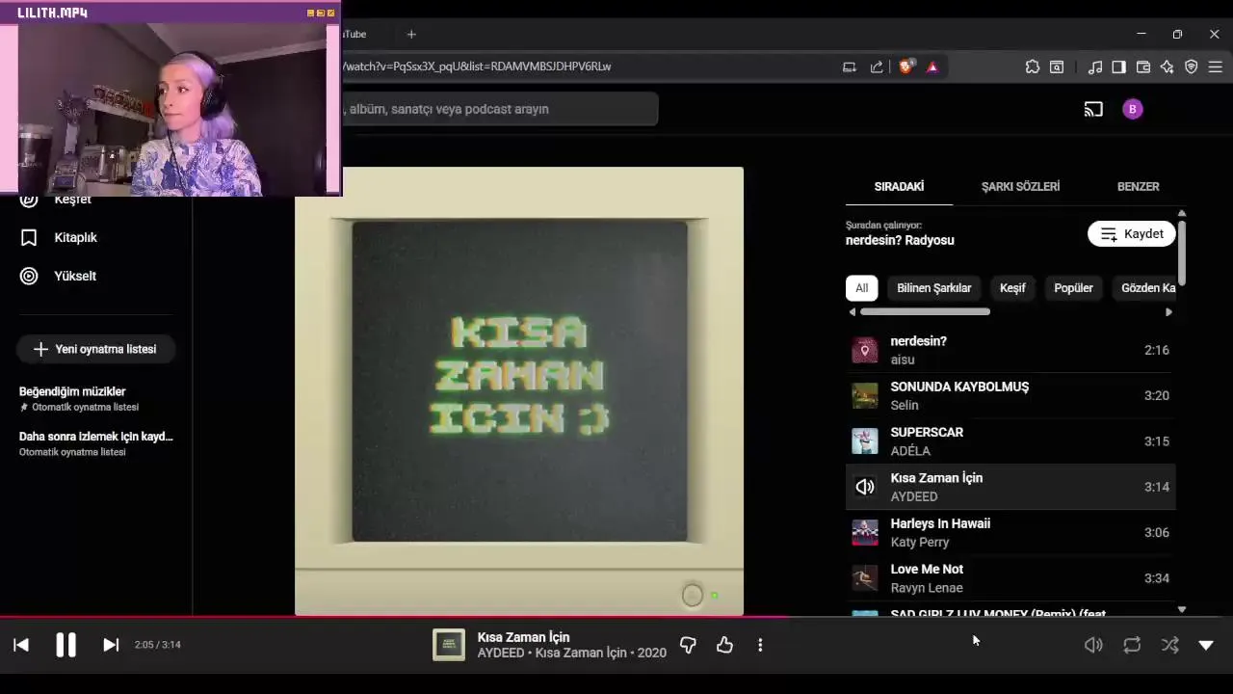Open Yükselt in the sidebar
The height and width of the screenshot is (694, 1233).
[x=59, y=276]
